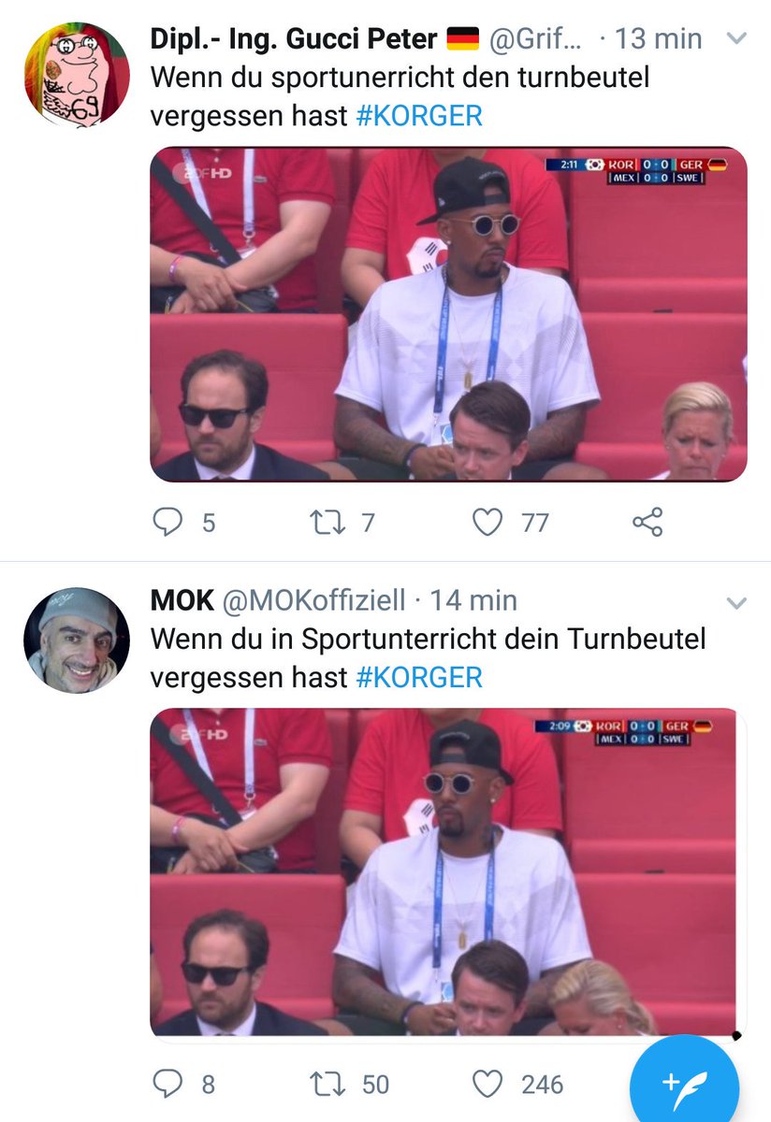This screenshot has height=1122, width=771.
Task: Open MOK's profile avatar
Action: (77, 640)
